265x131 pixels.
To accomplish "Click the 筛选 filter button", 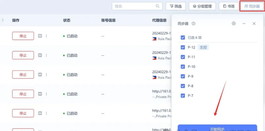I will click(176, 6).
